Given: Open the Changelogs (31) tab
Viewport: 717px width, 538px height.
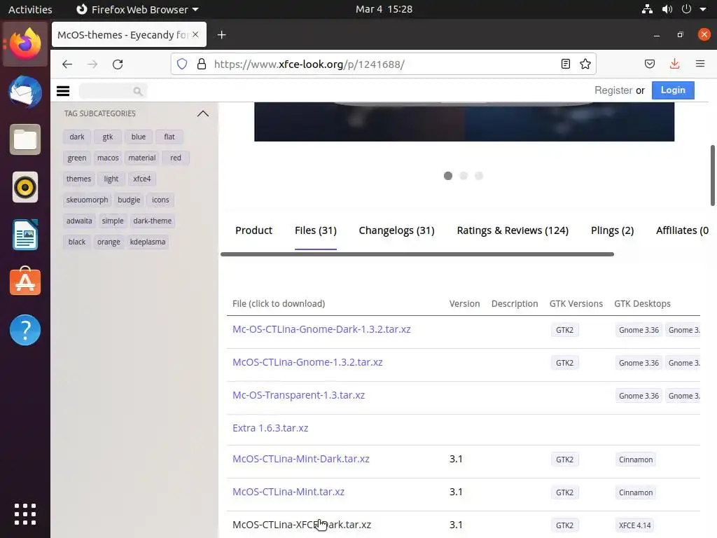Looking at the screenshot, I should pos(396,230).
